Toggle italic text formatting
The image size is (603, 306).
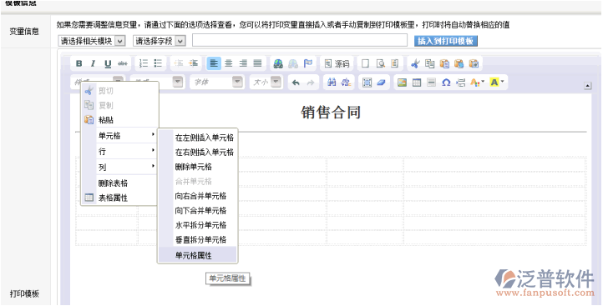93,63
